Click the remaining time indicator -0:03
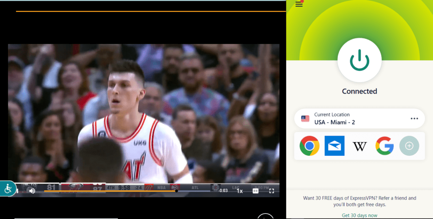433x219 pixels. (x=223, y=191)
